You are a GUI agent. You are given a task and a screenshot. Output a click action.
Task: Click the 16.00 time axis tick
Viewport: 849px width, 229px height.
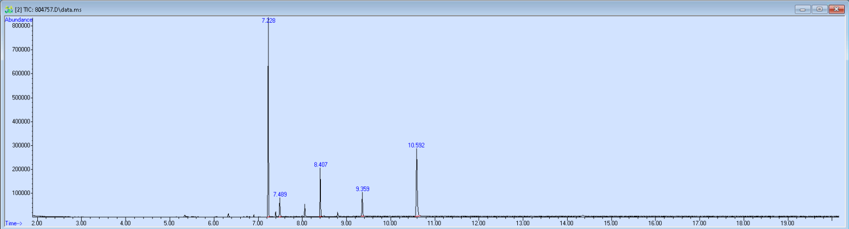coord(655,223)
